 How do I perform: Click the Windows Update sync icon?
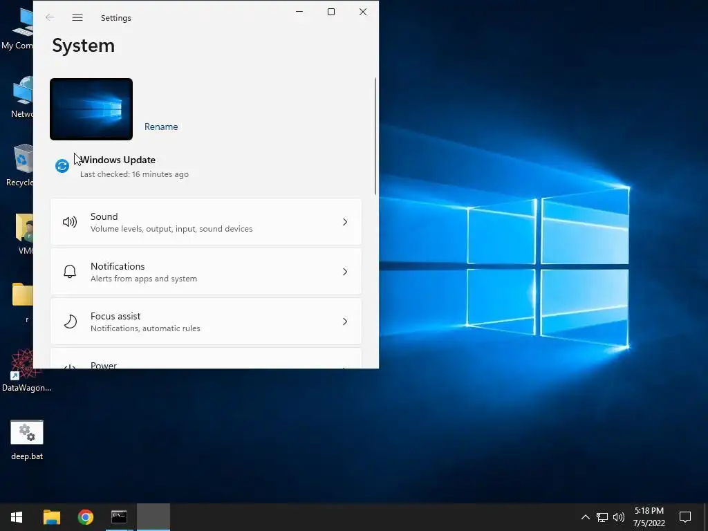point(62,166)
